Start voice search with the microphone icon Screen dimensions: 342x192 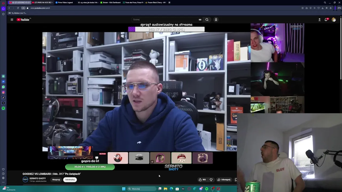tap(216, 19)
